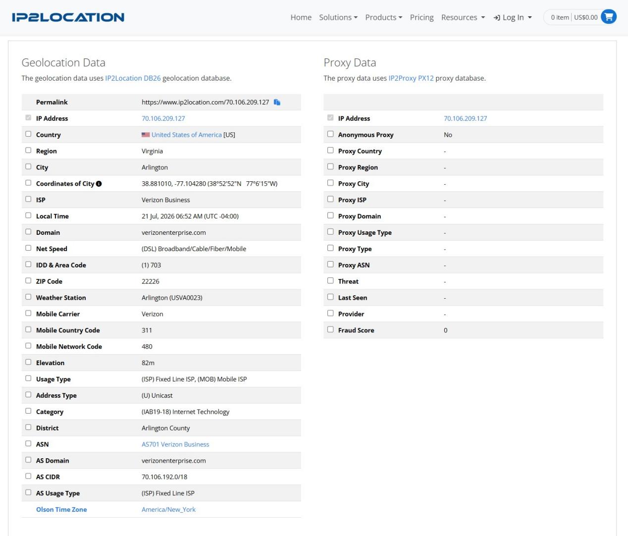Check the Usage Type checkbox
This screenshot has width=628, height=536.
[x=28, y=379]
